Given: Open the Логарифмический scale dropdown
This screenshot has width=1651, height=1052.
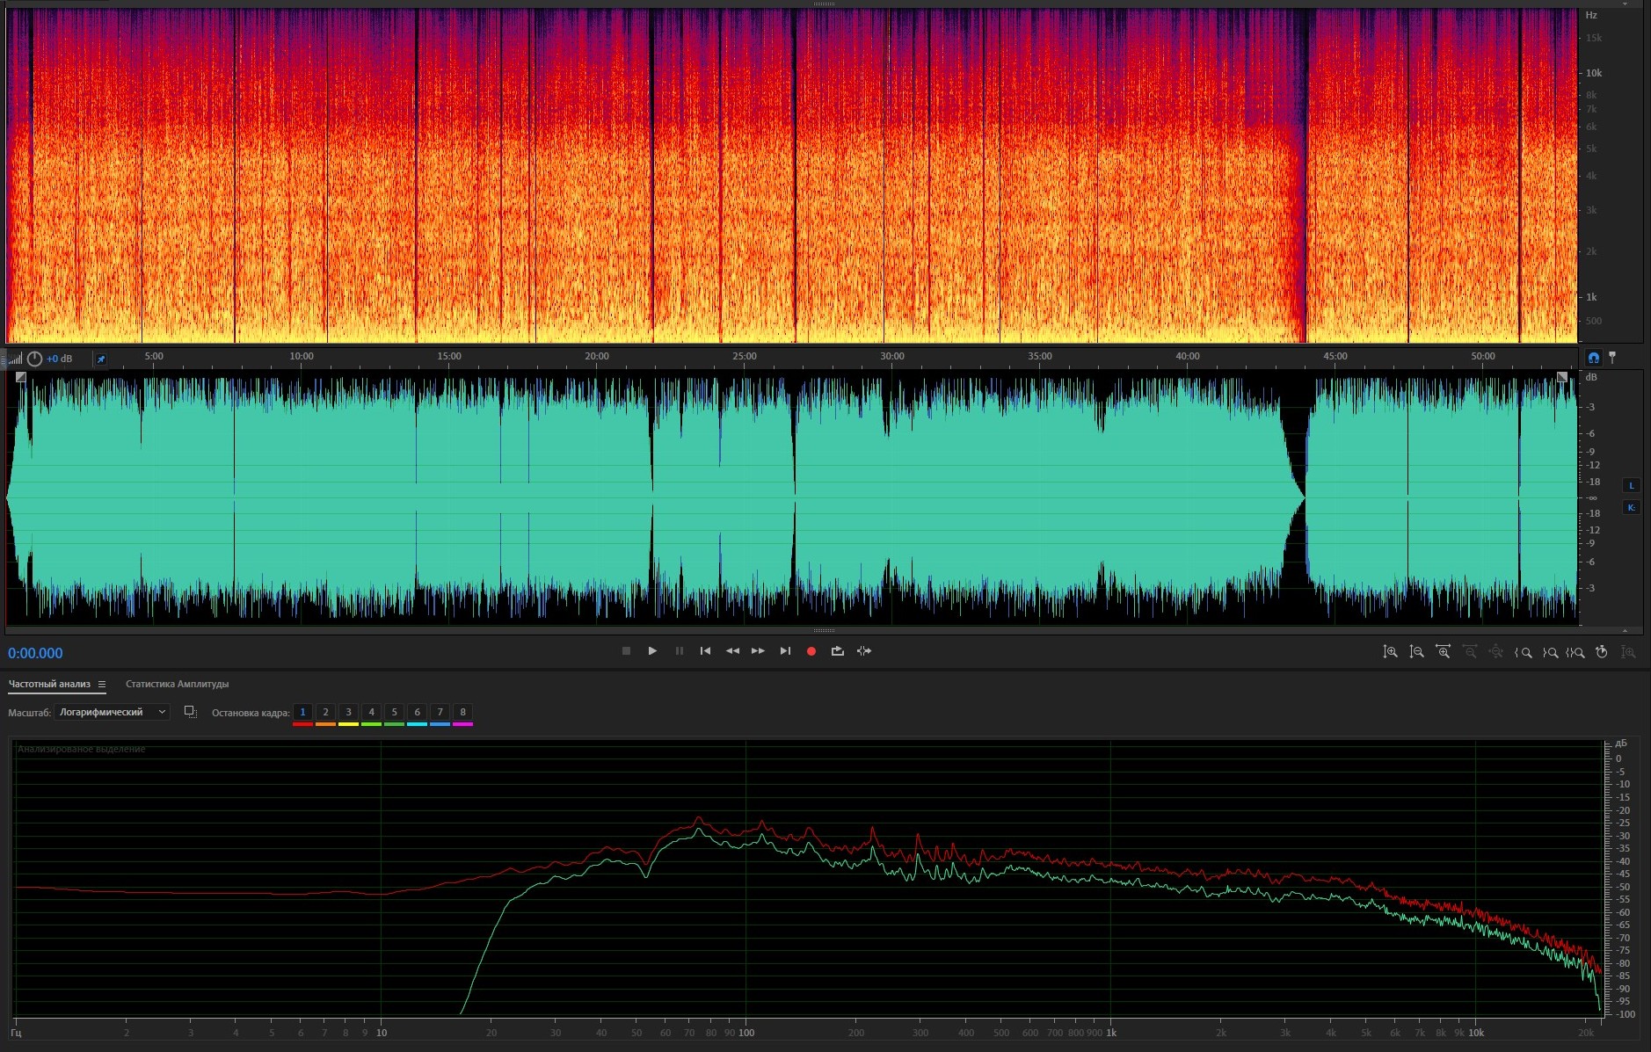Looking at the screenshot, I should (x=112, y=712).
